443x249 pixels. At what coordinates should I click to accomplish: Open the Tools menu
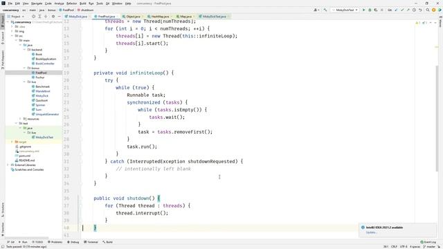click(100, 3)
